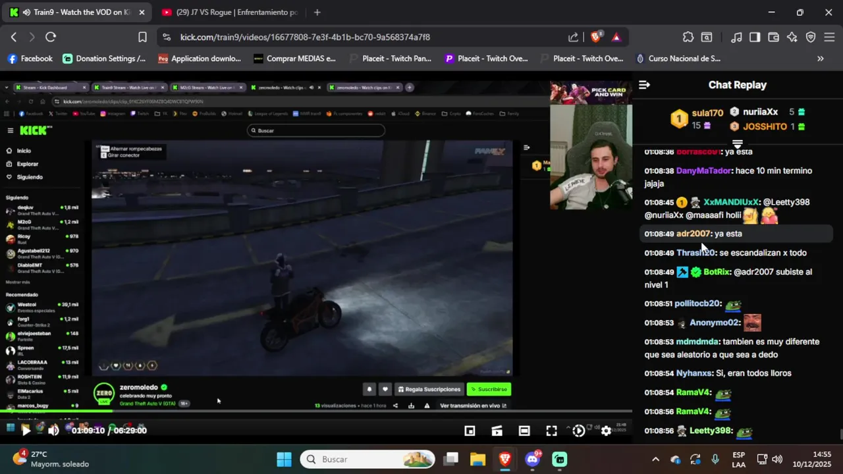
Task: Expand the leaderboard with the chevron
Action: click(x=737, y=144)
